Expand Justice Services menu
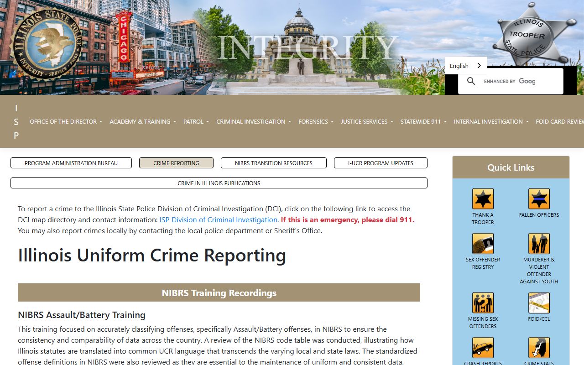This screenshot has width=584, height=365. 367,121
